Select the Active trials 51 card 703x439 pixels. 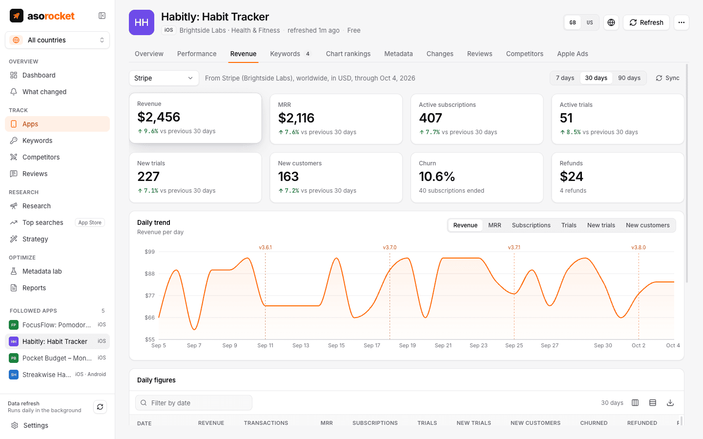pyautogui.click(x=618, y=119)
